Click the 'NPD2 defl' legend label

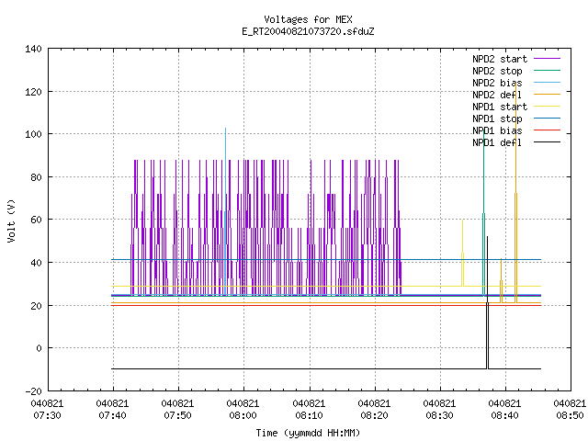(x=497, y=95)
